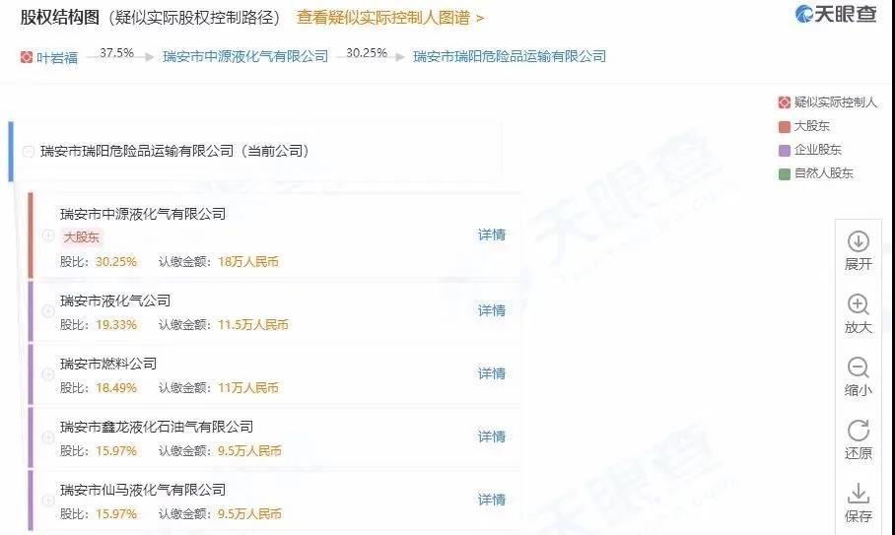The height and width of the screenshot is (535, 895).
Task: Expand the 瑞安市中源液化气有限公司 shareholder row
Action: pos(48,235)
